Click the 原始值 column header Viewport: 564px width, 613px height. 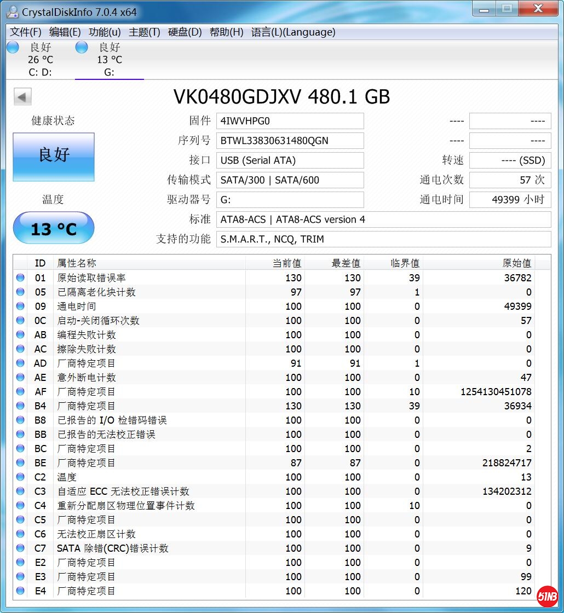(x=516, y=263)
